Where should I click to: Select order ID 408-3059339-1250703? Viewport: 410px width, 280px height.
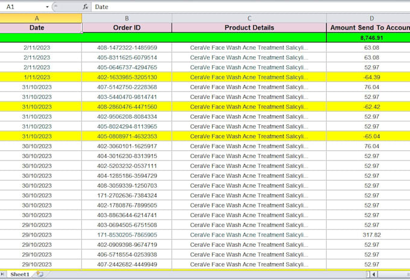[127, 185]
